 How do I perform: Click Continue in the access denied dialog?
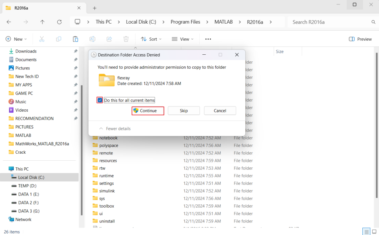click(148, 110)
